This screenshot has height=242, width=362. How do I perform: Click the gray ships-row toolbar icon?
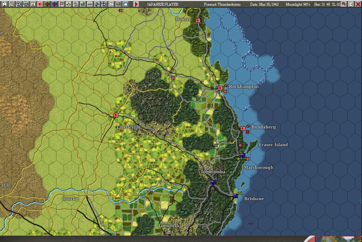[90, 4]
